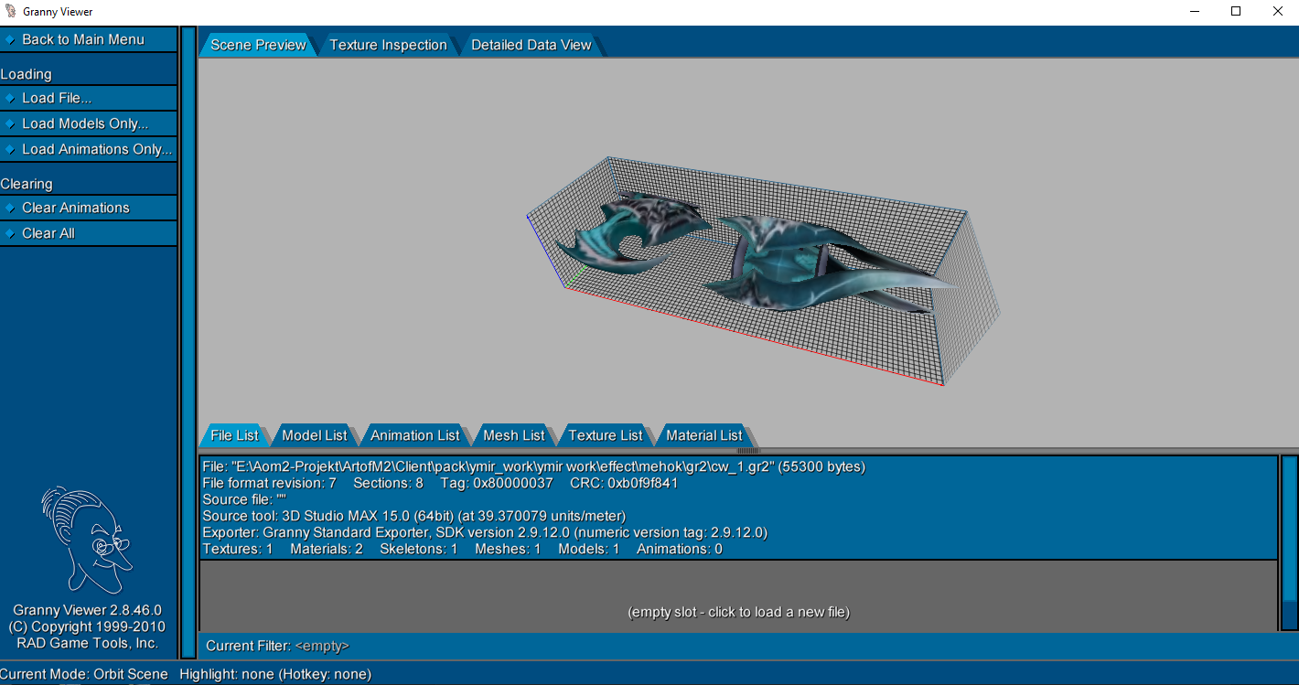
Task: Show the Mesh List tab
Action: tap(513, 435)
